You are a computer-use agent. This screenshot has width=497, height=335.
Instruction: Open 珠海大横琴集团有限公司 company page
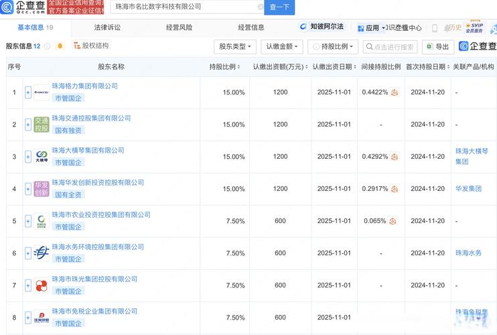point(88,150)
